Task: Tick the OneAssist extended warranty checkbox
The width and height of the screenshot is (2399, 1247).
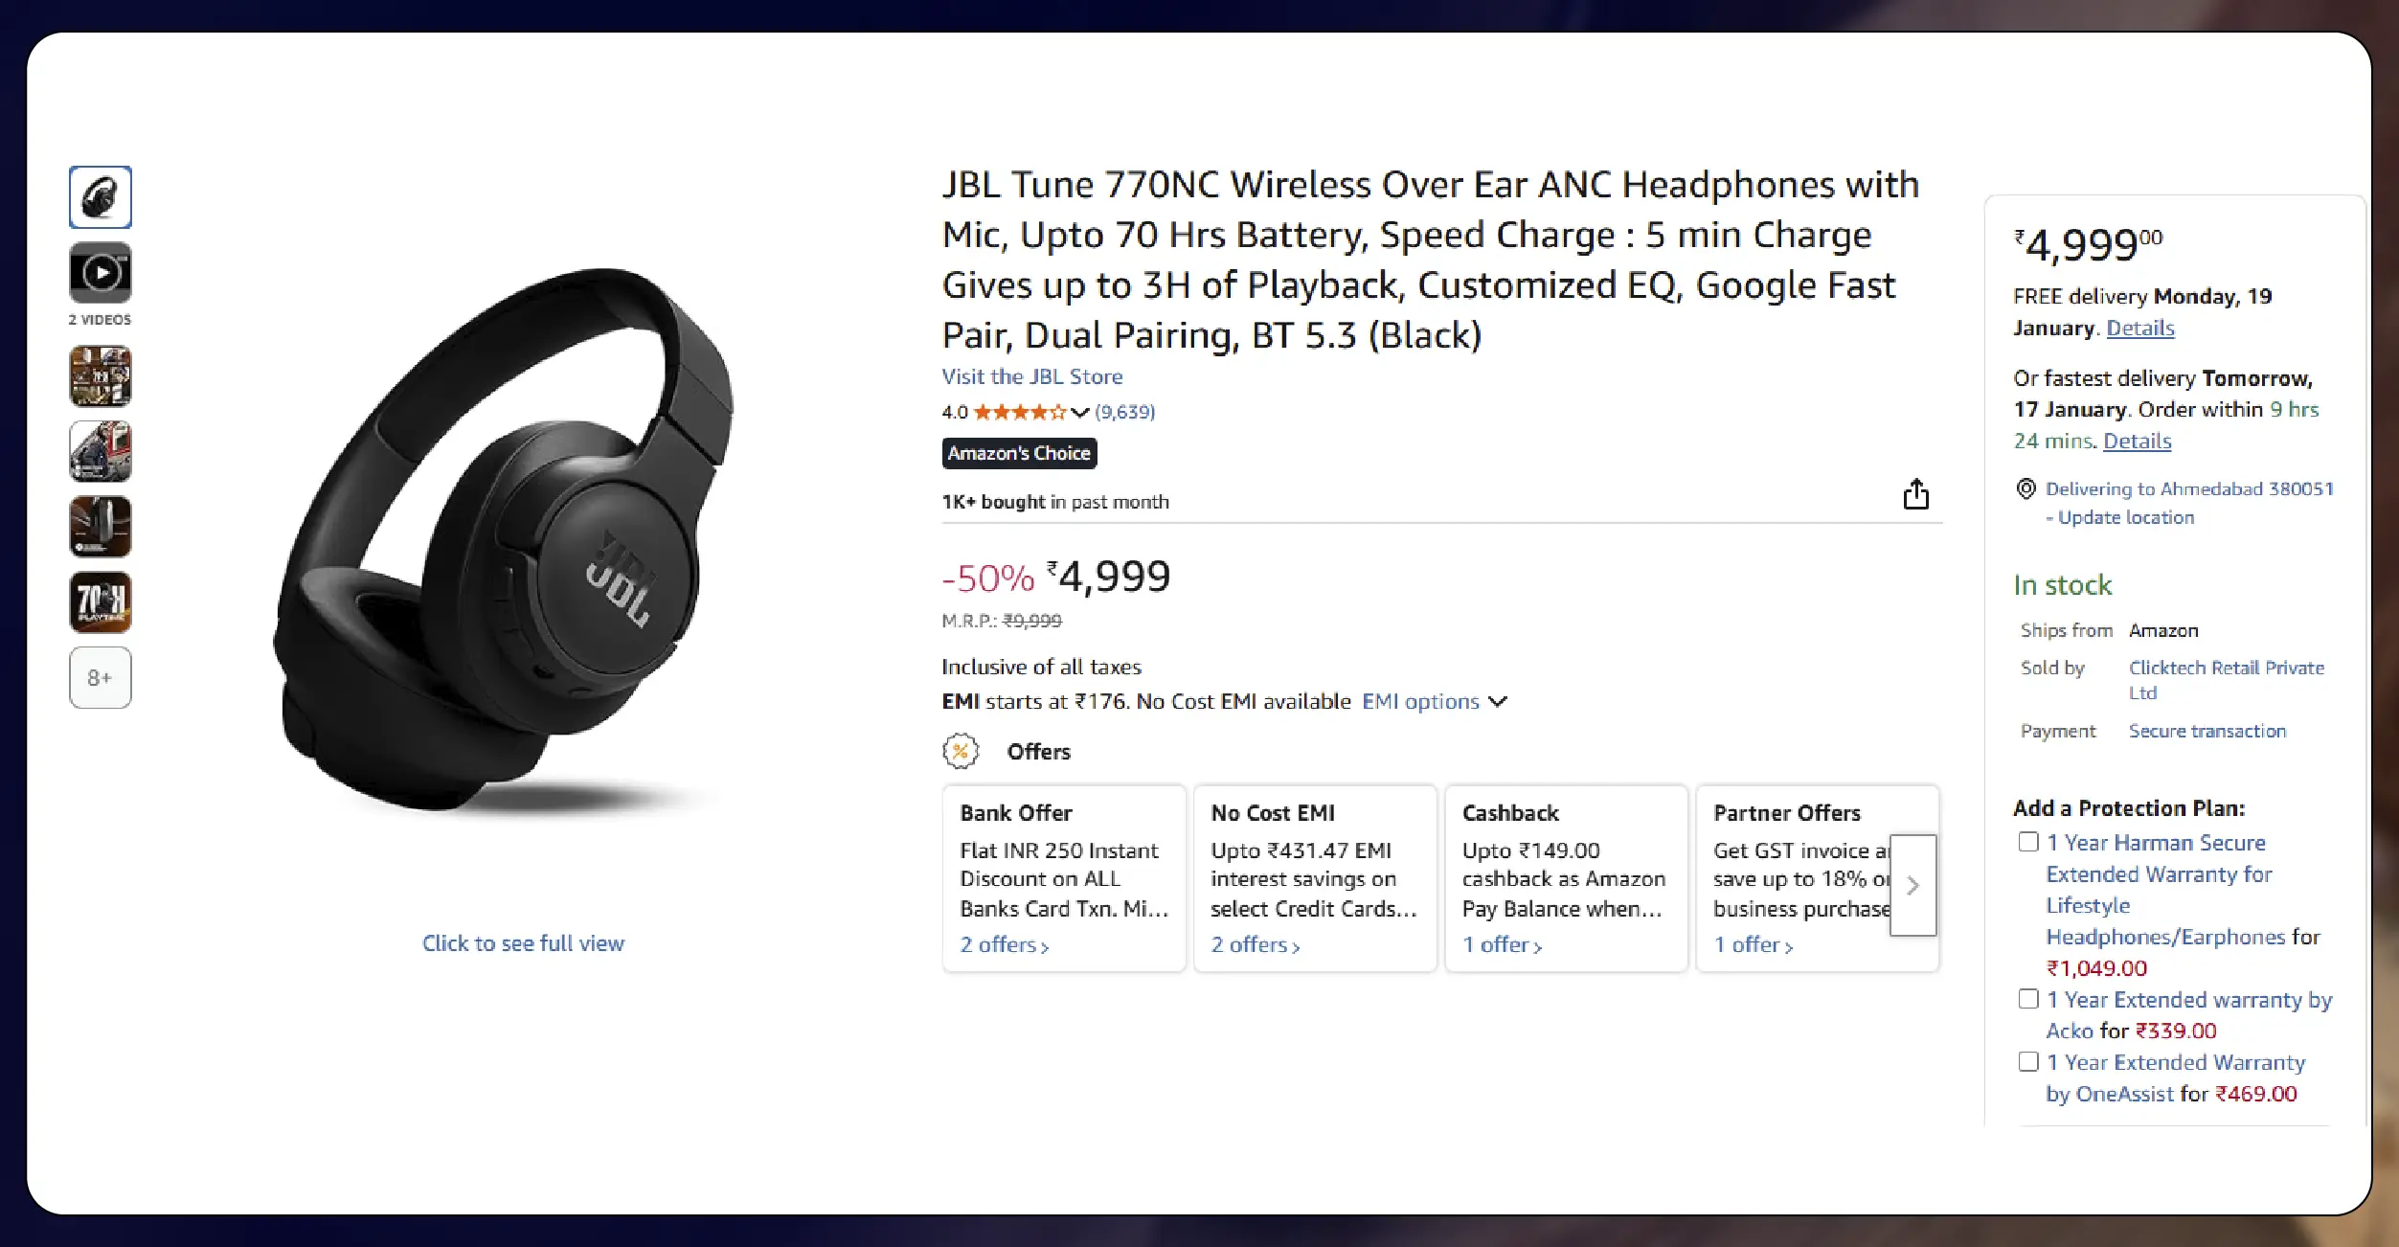Action: (x=2027, y=1061)
